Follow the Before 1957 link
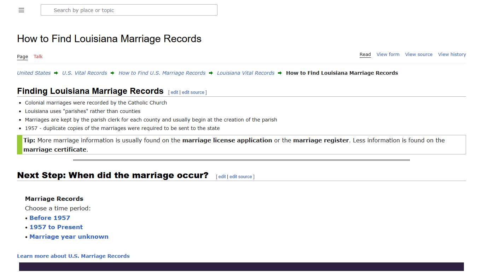The height and width of the screenshot is (272, 483). tap(50, 218)
